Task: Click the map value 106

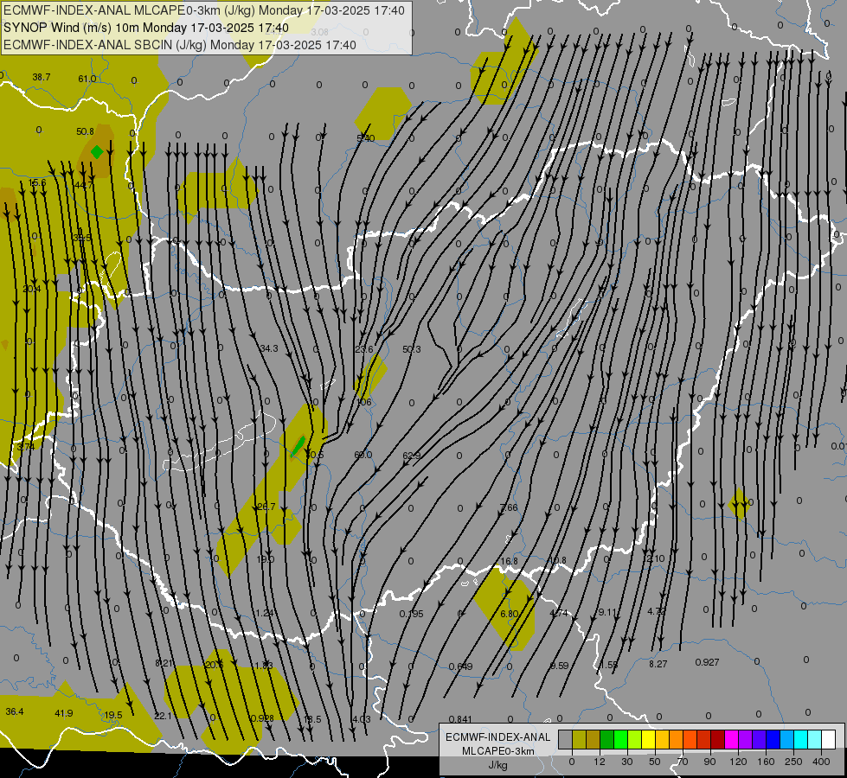Action: pos(364,402)
